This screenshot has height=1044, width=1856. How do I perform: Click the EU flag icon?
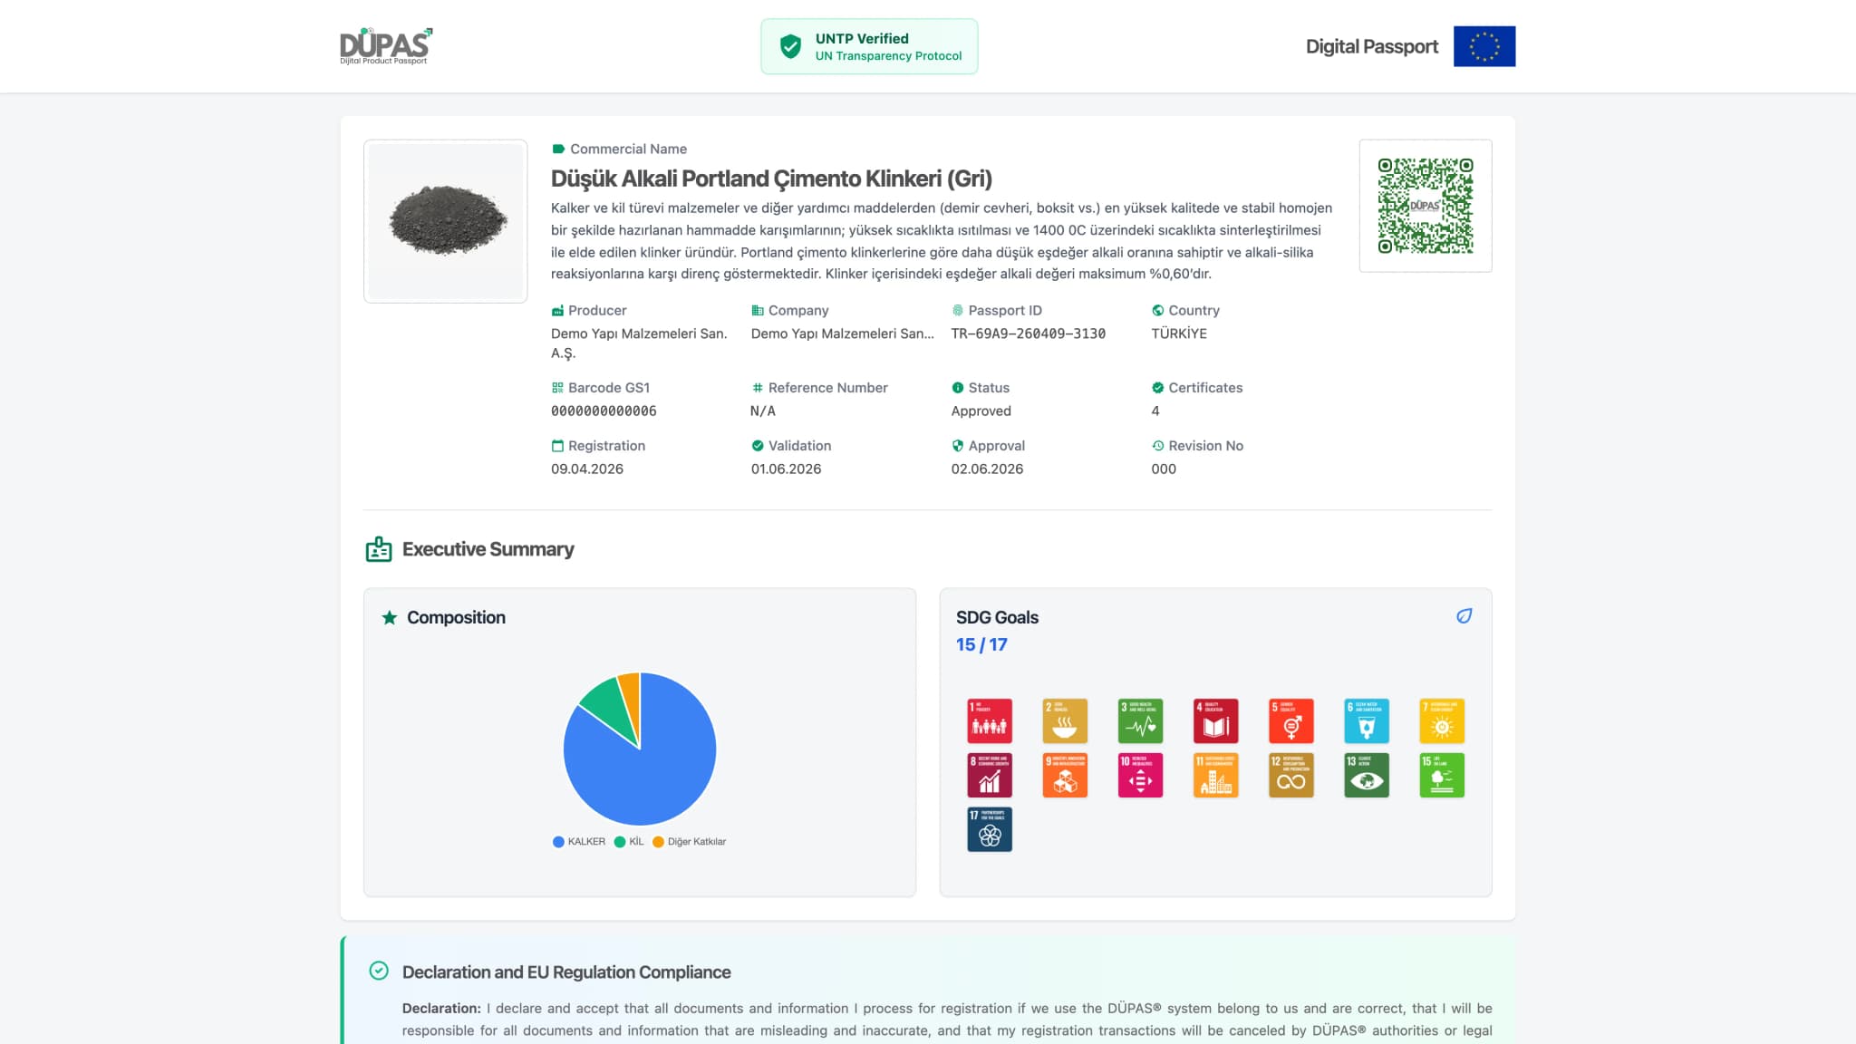click(1484, 46)
